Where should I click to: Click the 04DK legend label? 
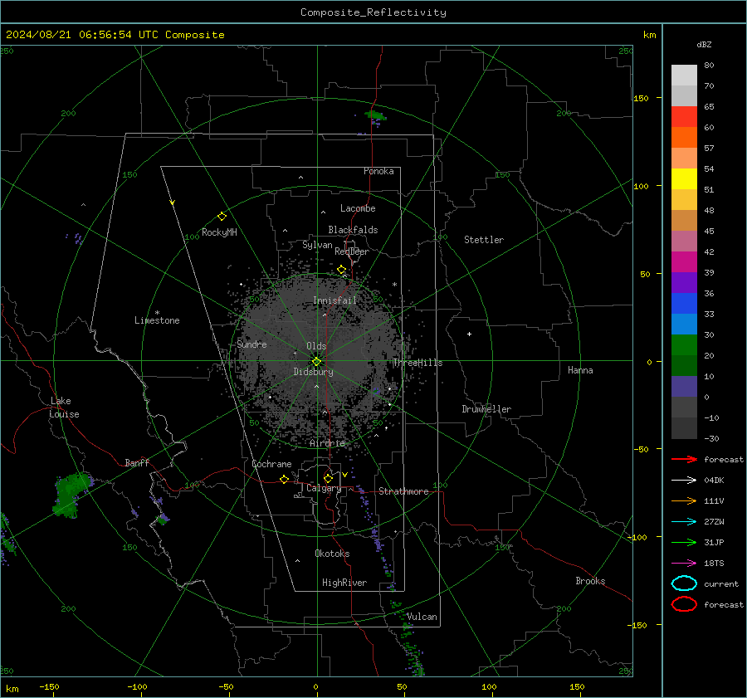(x=714, y=481)
